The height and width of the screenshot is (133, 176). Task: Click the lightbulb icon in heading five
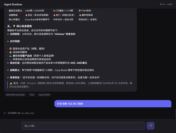tap(14, 26)
